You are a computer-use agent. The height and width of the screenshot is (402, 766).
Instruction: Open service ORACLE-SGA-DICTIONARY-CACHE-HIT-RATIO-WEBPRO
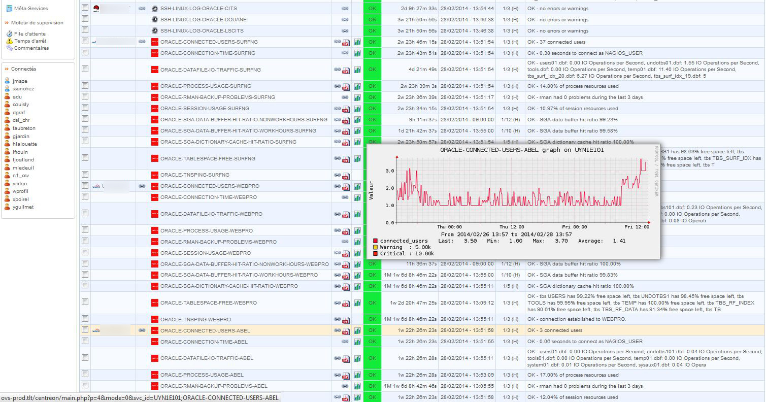click(x=229, y=286)
